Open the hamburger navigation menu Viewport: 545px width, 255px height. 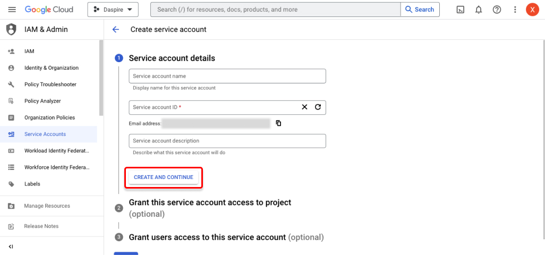12,10
